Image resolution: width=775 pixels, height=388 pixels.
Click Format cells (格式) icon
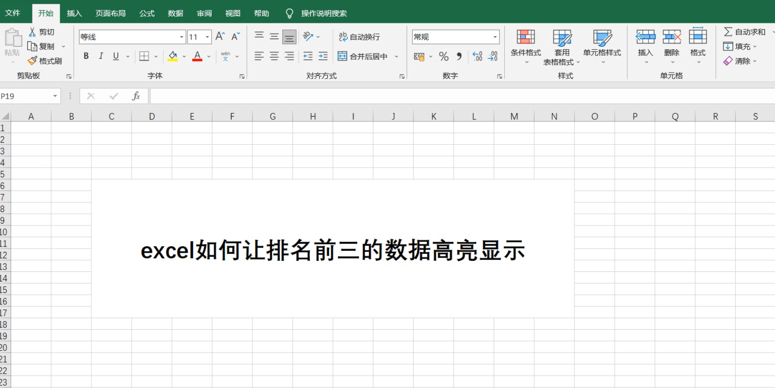click(x=698, y=36)
